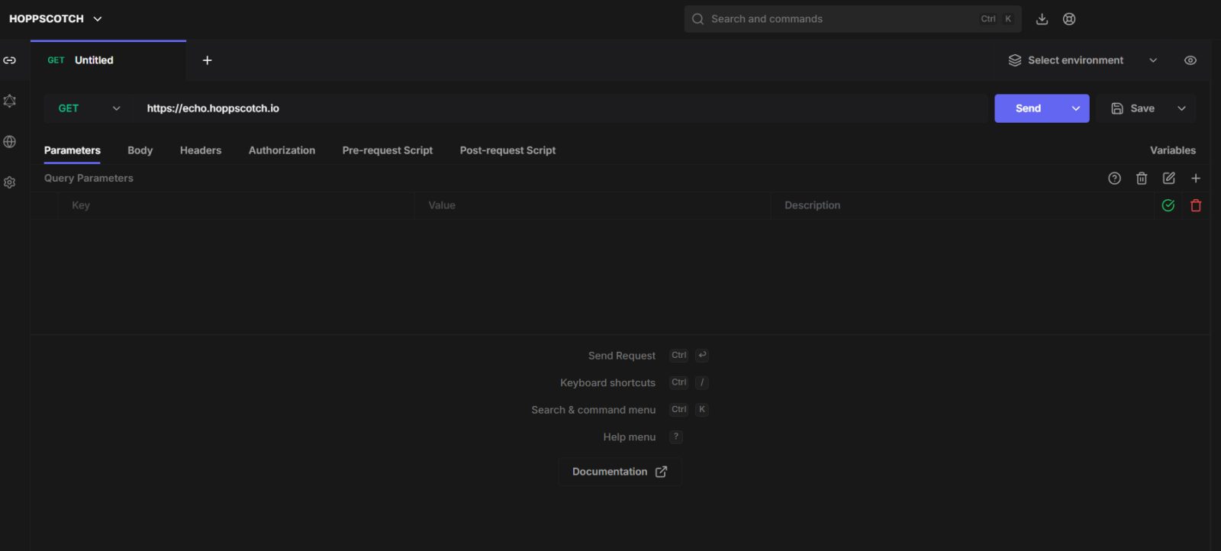
Task: Expand the HOPPSCOTCH workspace dropdown
Action: click(56, 19)
